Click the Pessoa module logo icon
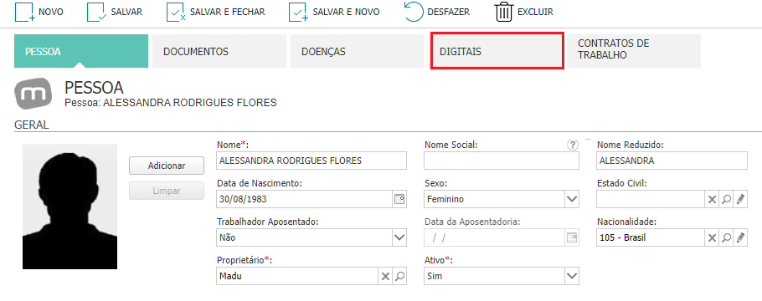The height and width of the screenshot is (301, 762). 33,94
